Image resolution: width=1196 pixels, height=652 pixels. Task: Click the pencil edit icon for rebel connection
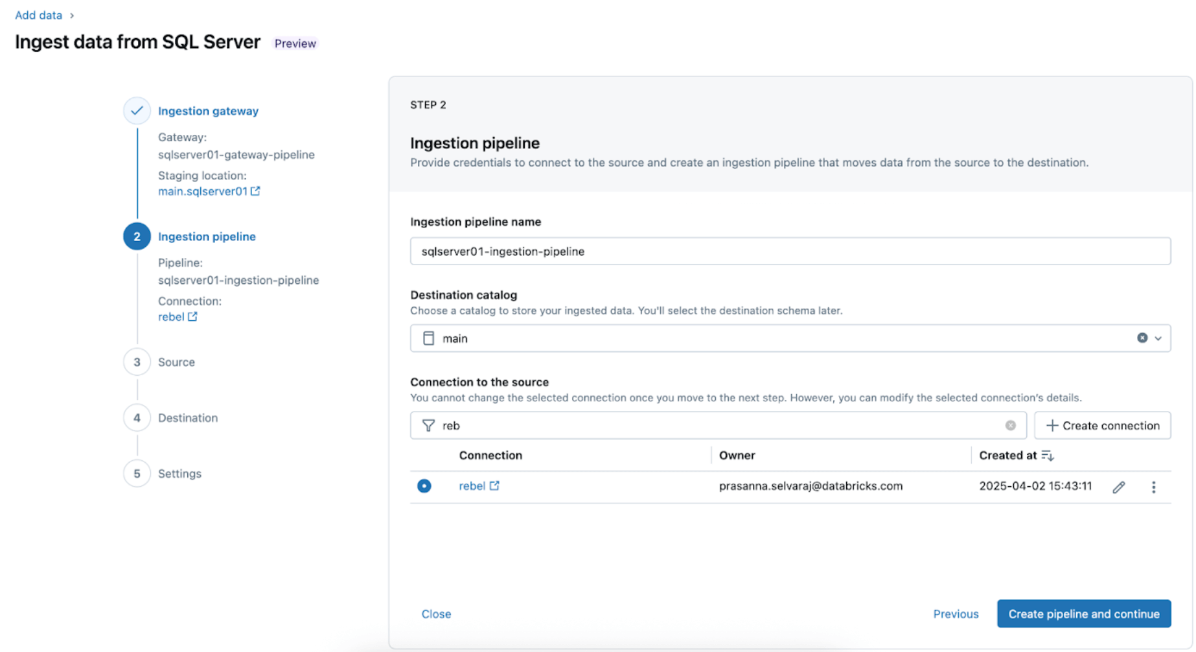(x=1119, y=487)
